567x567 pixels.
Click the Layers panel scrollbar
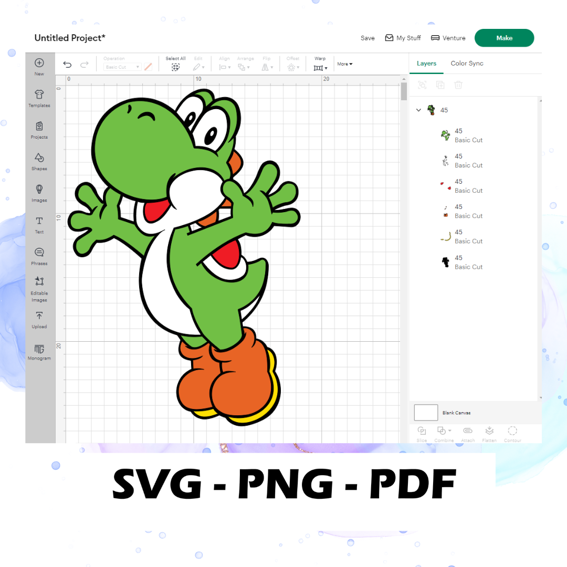click(x=541, y=249)
